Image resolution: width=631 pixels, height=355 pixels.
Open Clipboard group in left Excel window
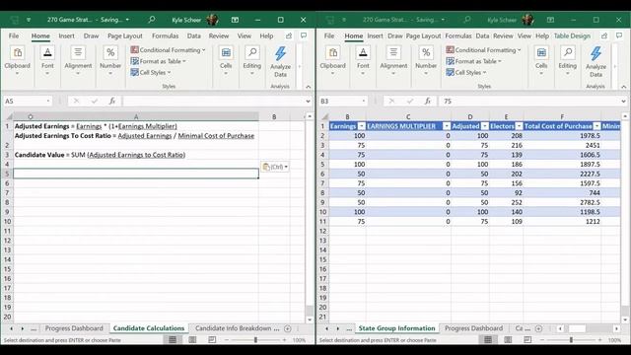(x=18, y=61)
